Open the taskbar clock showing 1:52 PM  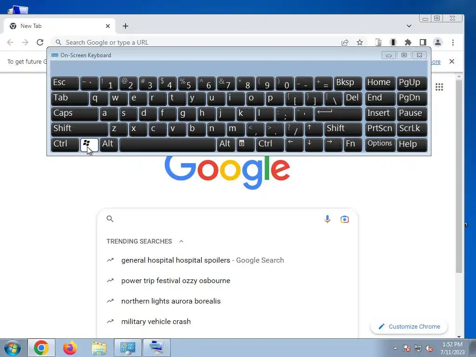[x=452, y=348]
